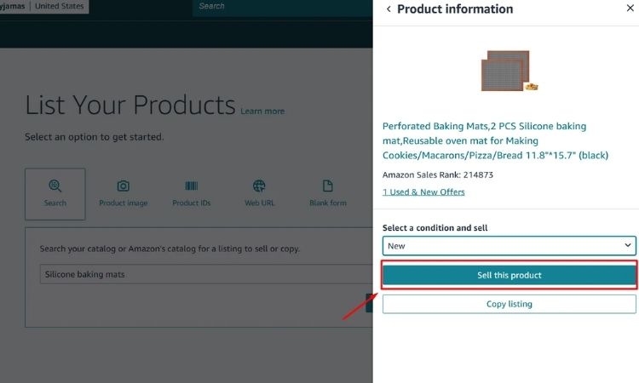Open the yjamas store account switcher
639x383 pixels.
tap(13, 7)
